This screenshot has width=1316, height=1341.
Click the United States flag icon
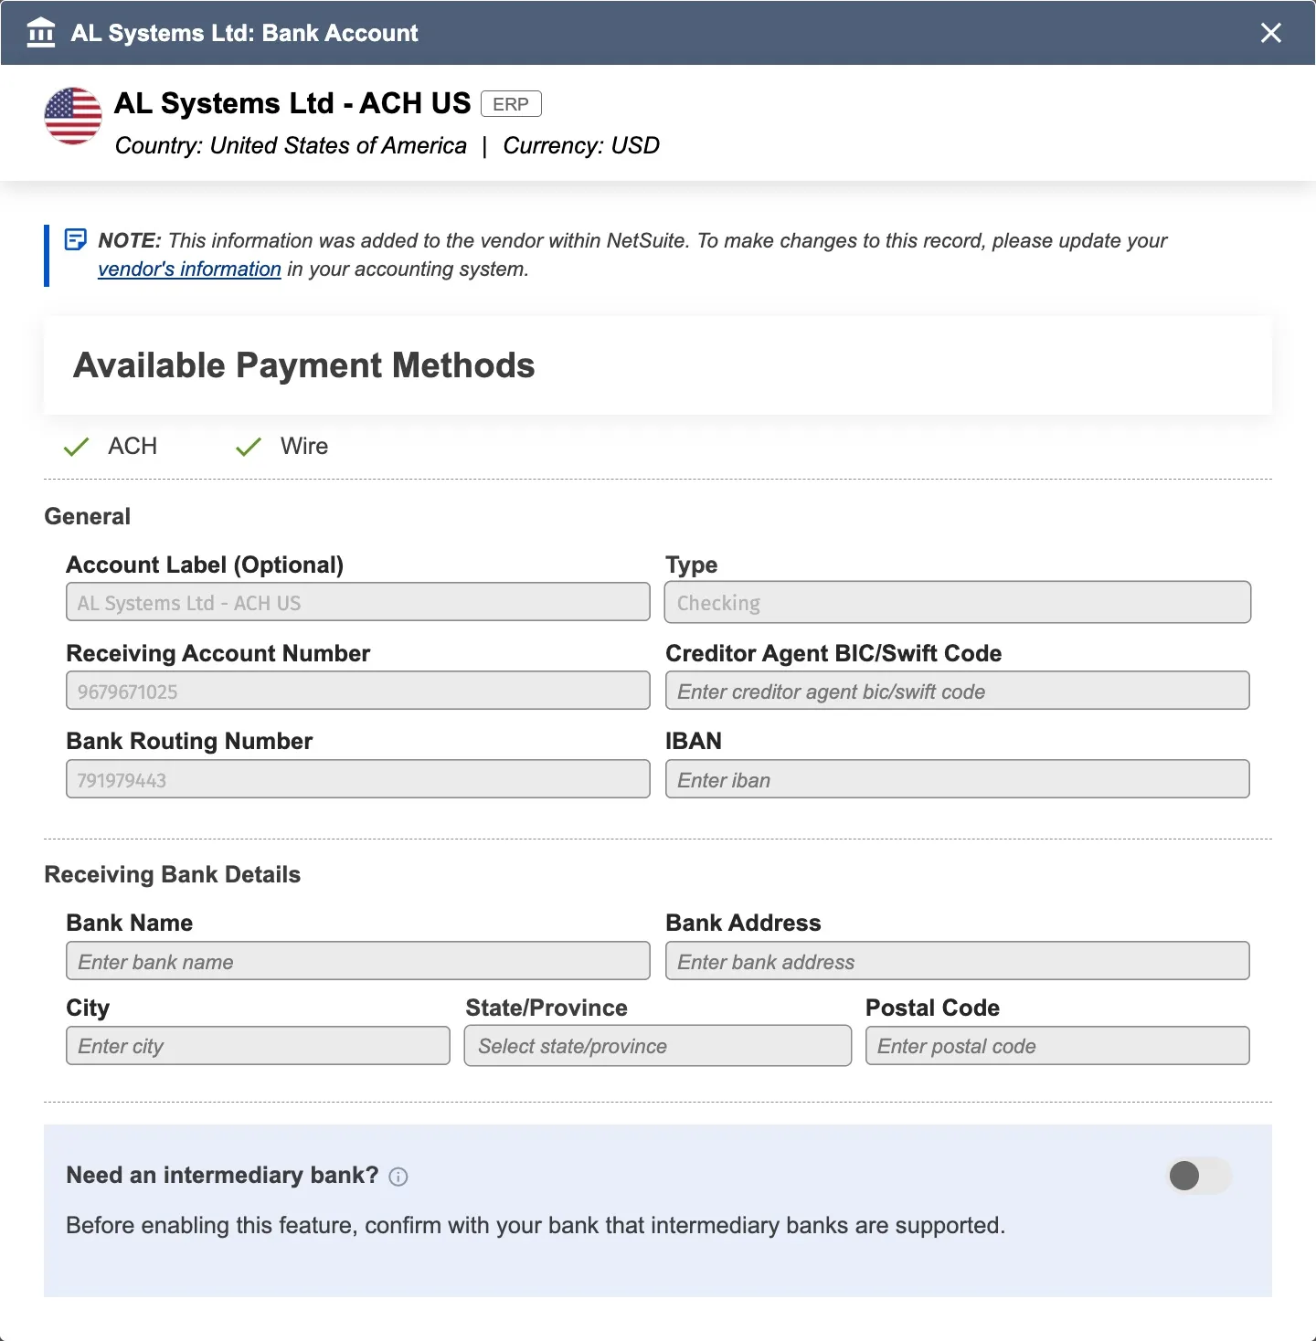[73, 116]
